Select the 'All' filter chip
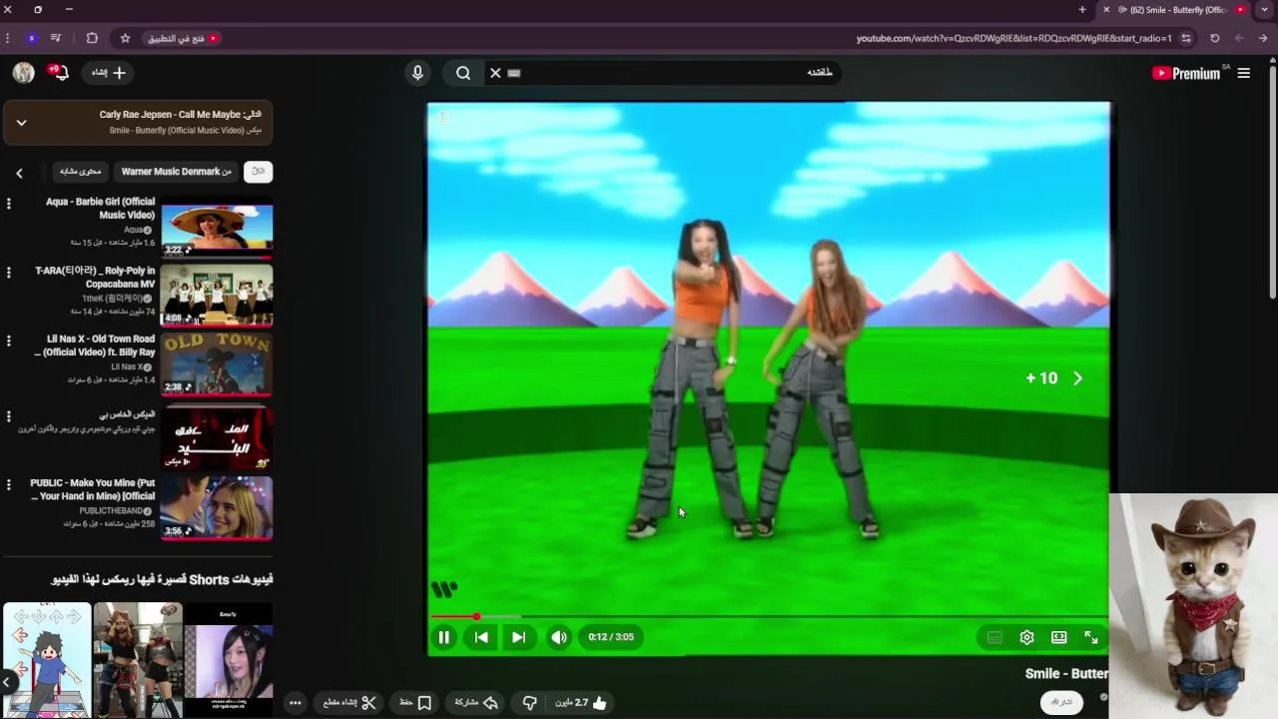 coord(259,172)
